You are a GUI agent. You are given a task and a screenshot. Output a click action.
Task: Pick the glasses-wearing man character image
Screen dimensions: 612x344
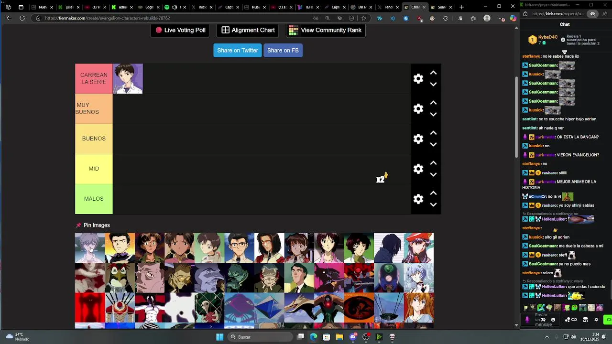(x=239, y=247)
